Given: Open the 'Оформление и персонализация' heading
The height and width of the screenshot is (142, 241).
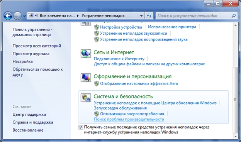Looking at the screenshot, I should [x=132, y=76].
